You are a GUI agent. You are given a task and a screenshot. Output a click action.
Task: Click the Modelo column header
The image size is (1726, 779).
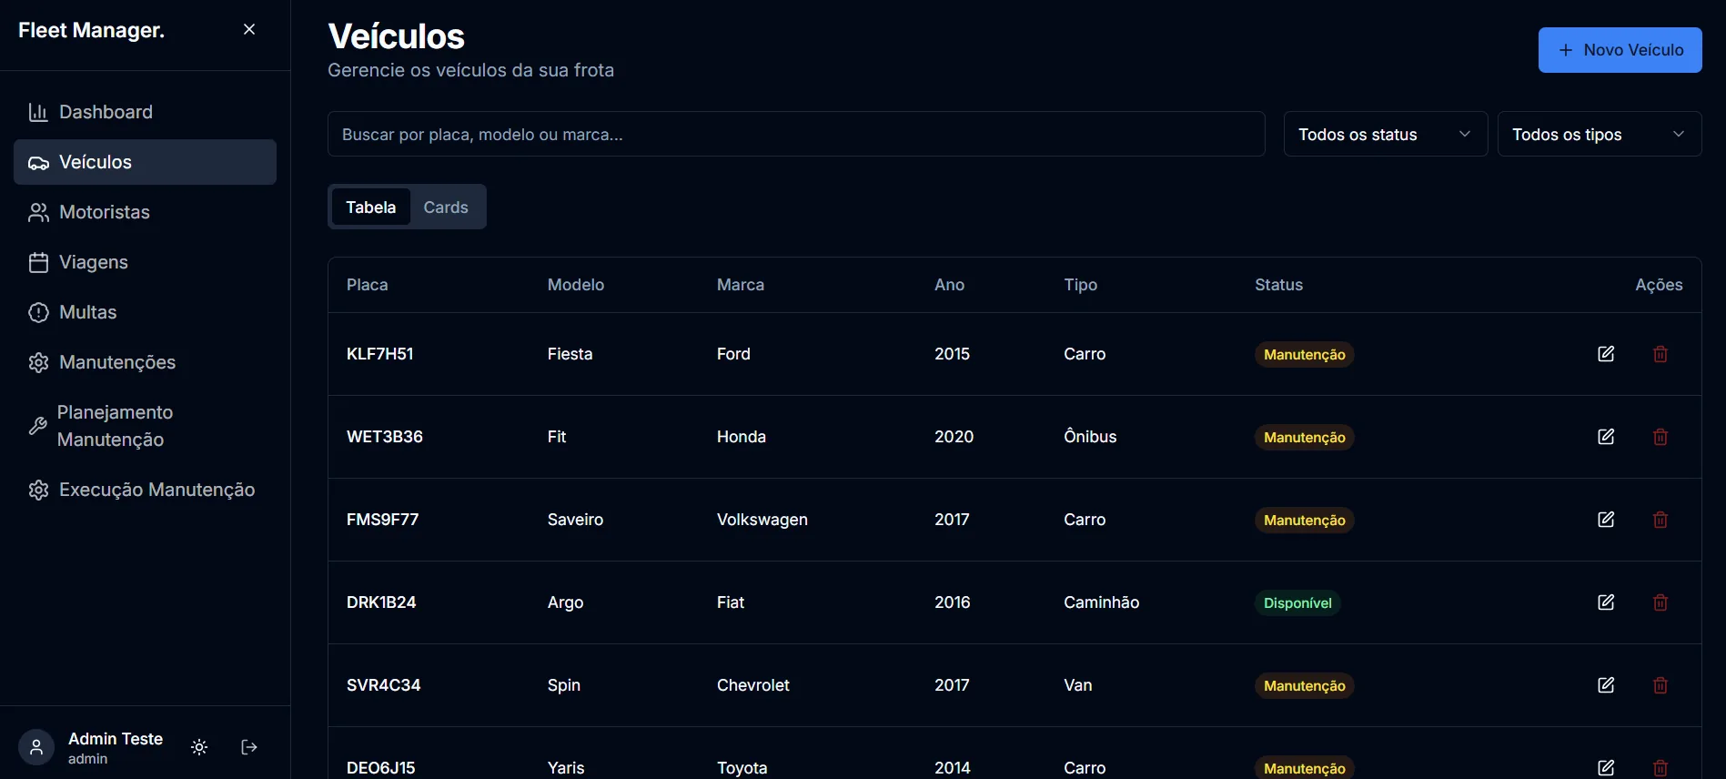pos(576,285)
